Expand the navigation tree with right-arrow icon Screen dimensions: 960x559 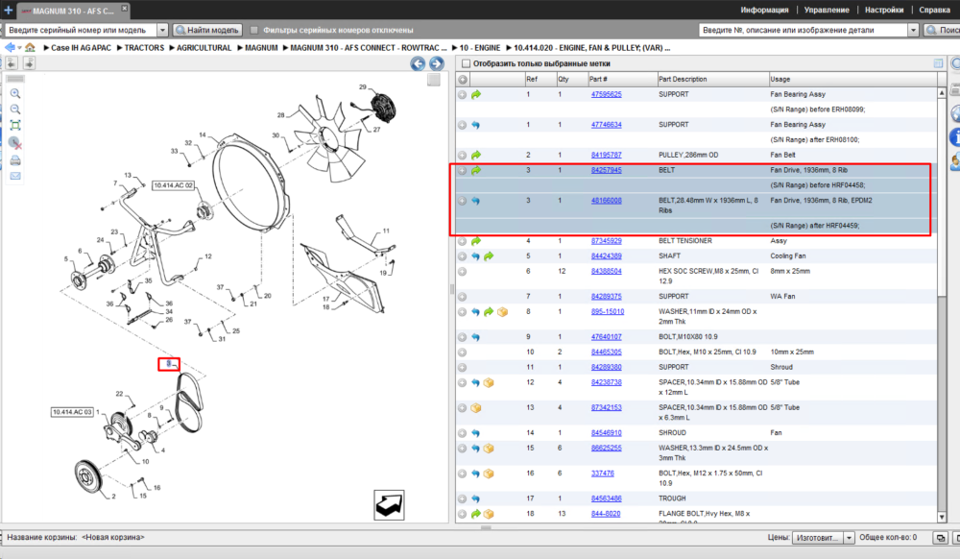pos(29,63)
